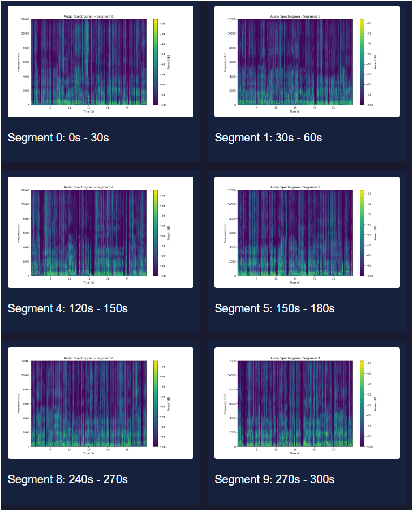Select the Segment 4 spectrogram plot
The height and width of the screenshot is (511, 413).
tap(89, 233)
